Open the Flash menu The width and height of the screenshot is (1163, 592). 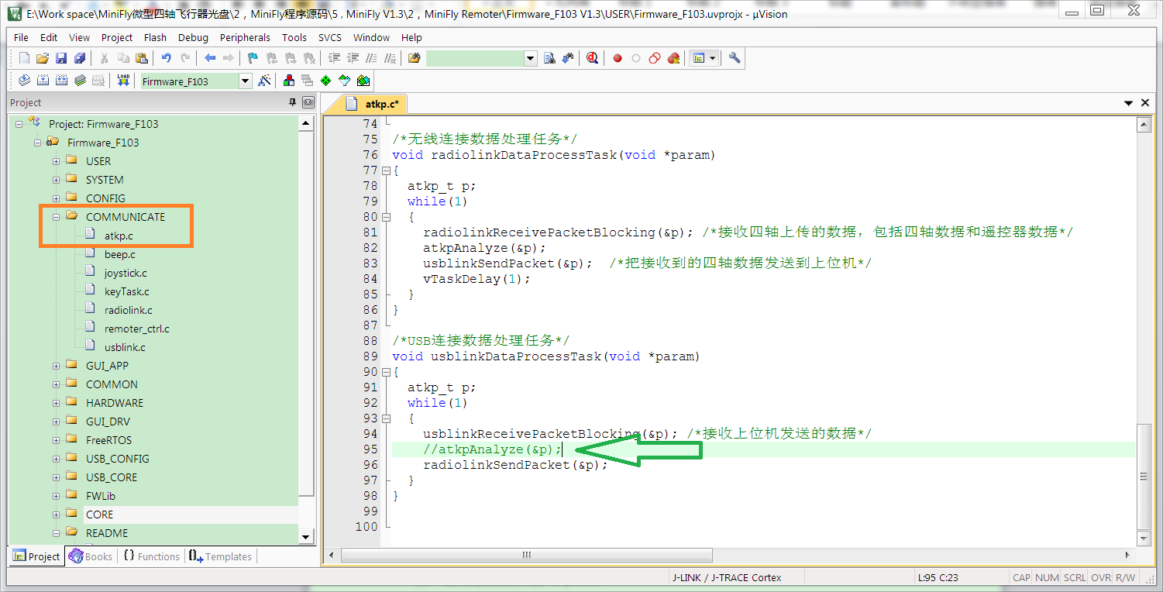point(155,37)
